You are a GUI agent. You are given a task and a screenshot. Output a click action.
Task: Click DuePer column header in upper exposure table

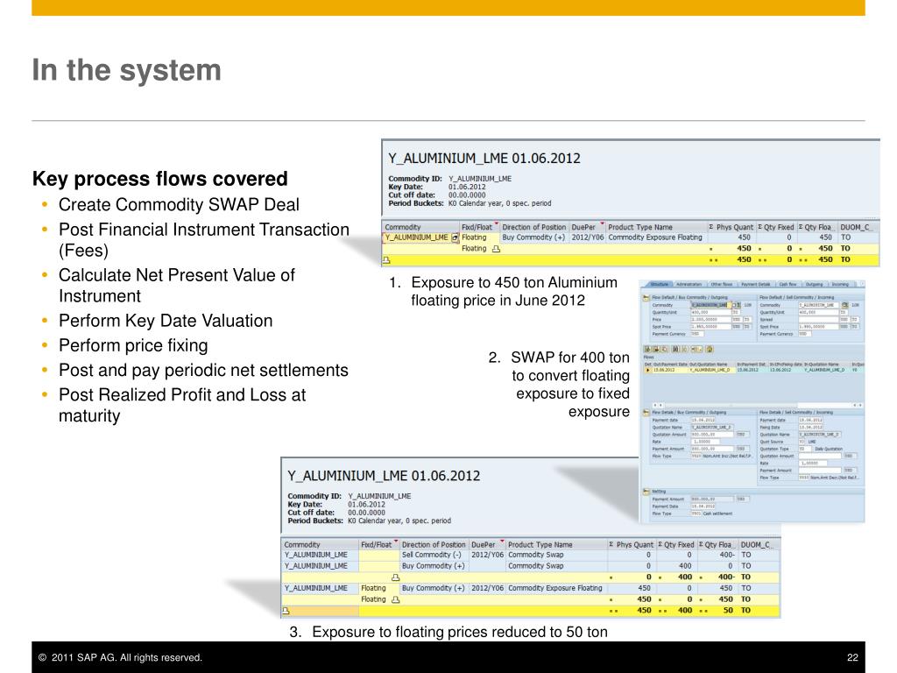(587, 227)
